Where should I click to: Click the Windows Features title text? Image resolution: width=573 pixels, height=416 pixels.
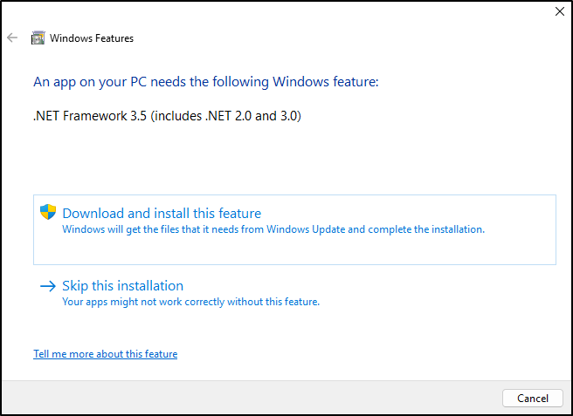(92, 38)
